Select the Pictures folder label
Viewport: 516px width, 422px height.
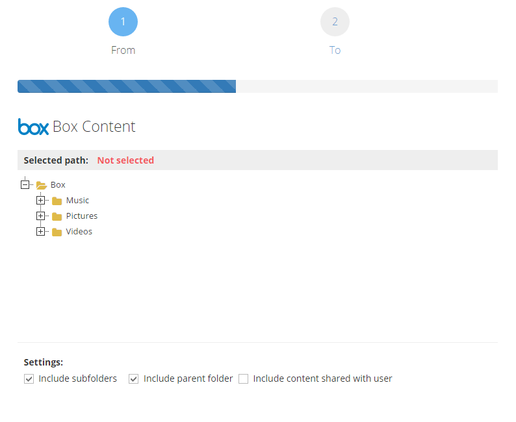[82, 216]
